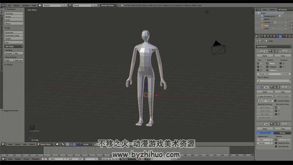Click the Subdivisions Render level field
The width and height of the screenshot is (293, 165).
click(265, 143)
